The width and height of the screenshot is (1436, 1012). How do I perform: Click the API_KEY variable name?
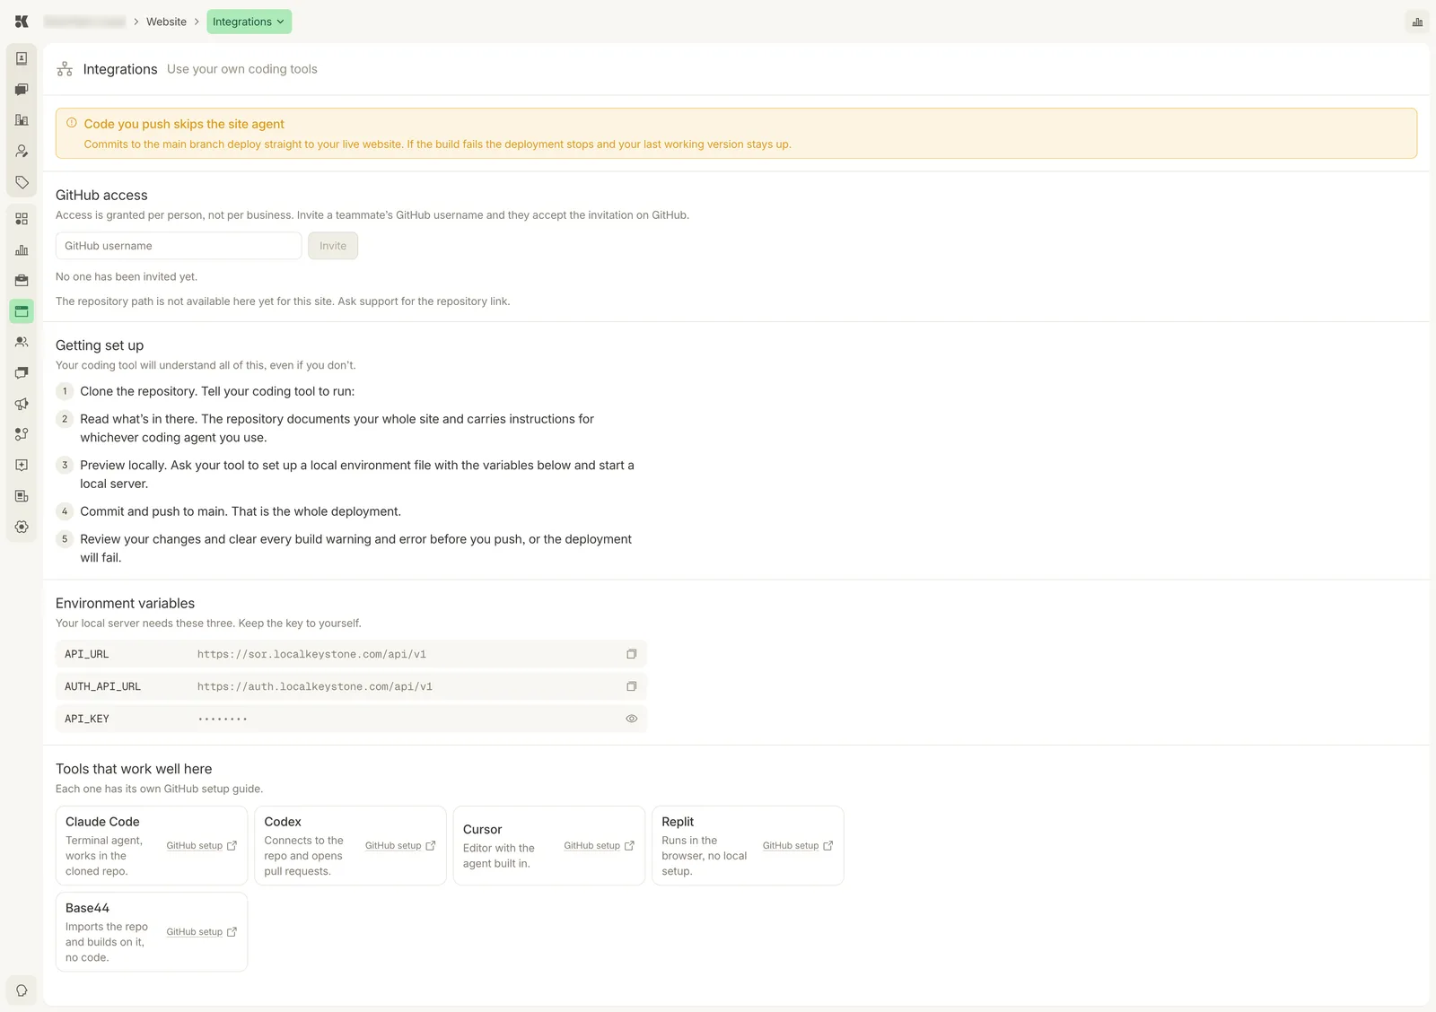pos(86,719)
